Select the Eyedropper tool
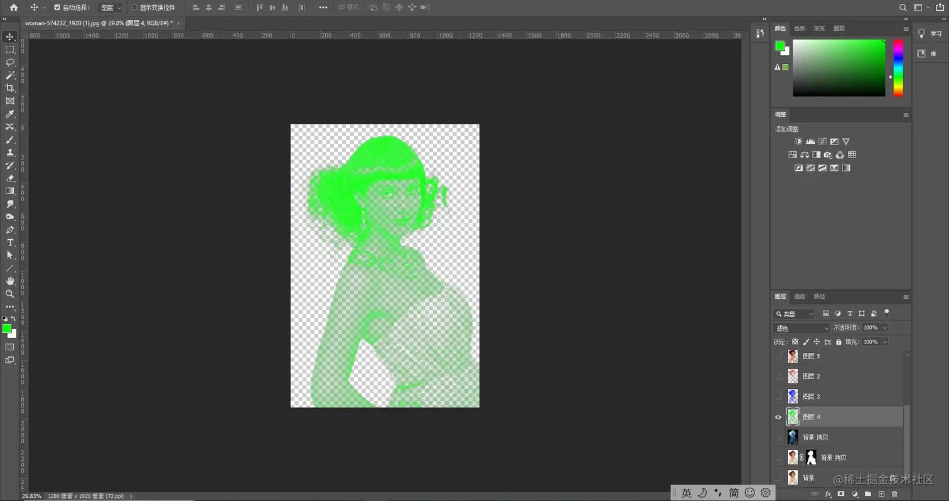Image resolution: width=949 pixels, height=501 pixels. point(10,114)
